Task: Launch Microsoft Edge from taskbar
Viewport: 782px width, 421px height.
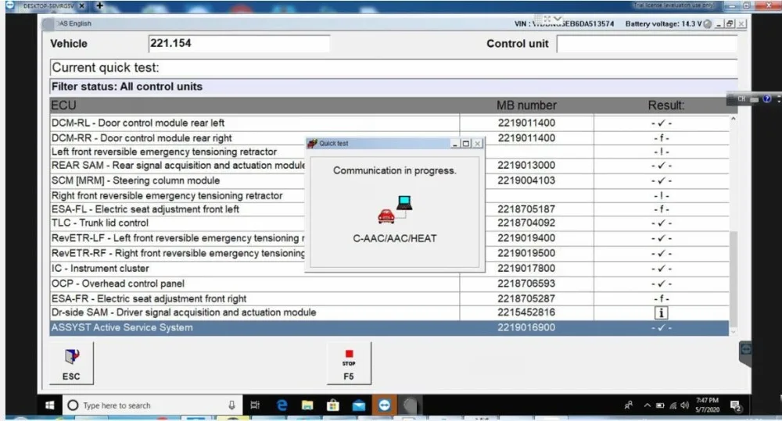Action: point(282,405)
